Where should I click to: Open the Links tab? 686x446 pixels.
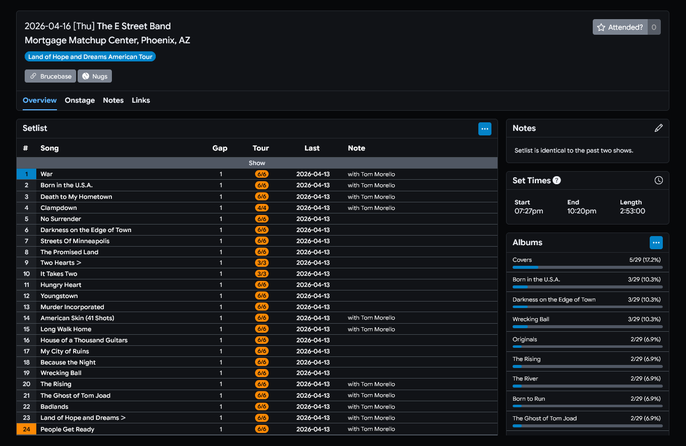(141, 100)
